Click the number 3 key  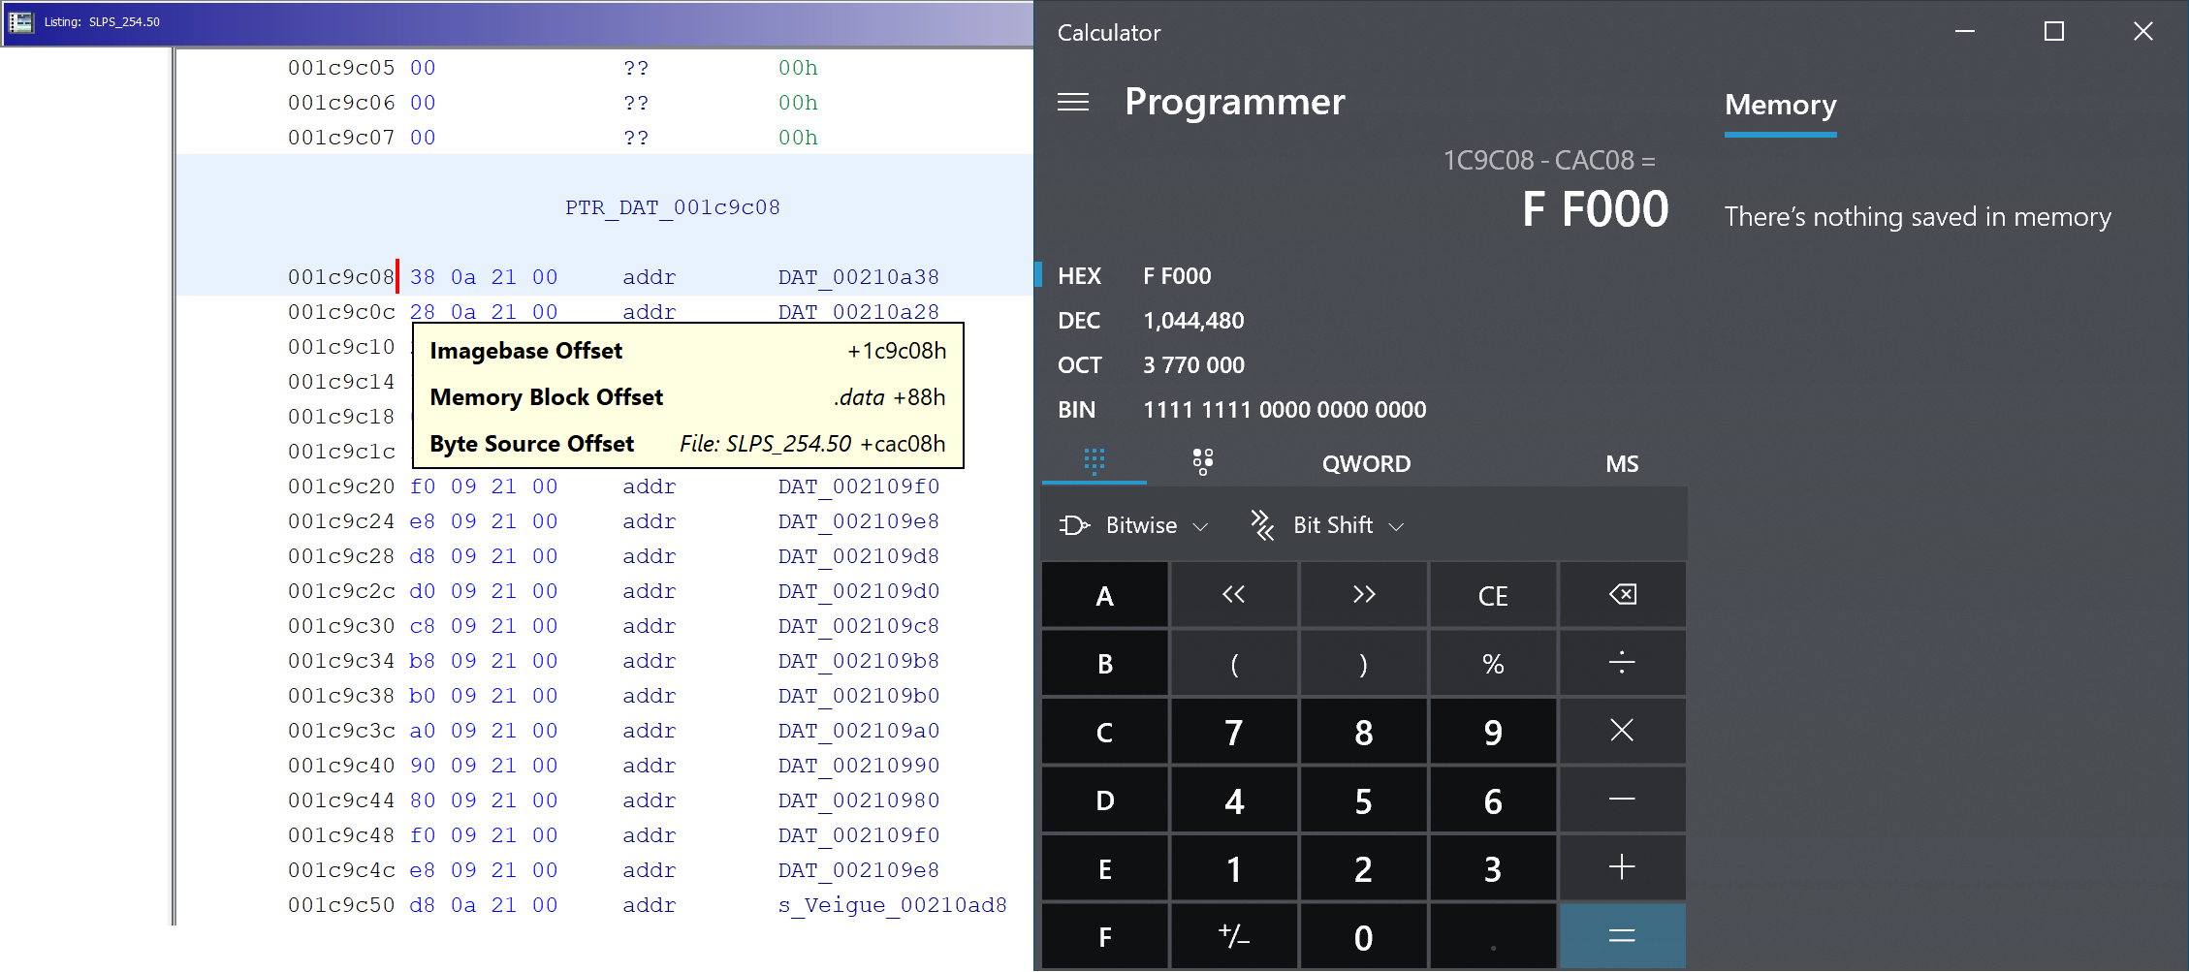pyautogui.click(x=1492, y=867)
